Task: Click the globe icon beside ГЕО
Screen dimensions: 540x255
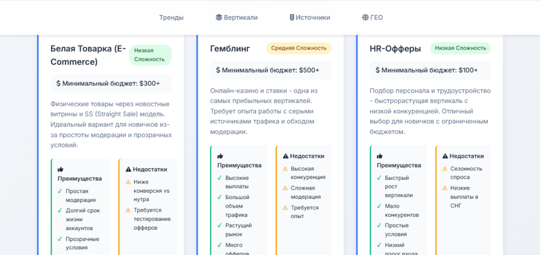Action: click(x=365, y=17)
